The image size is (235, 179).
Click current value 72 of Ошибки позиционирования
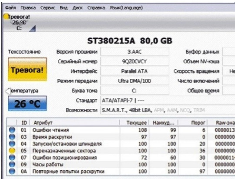(x=144, y=158)
